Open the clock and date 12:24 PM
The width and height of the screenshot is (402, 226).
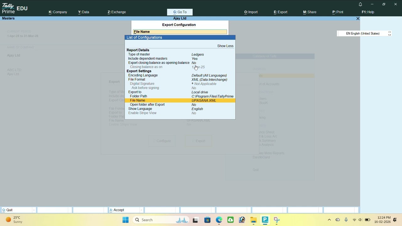(382, 220)
